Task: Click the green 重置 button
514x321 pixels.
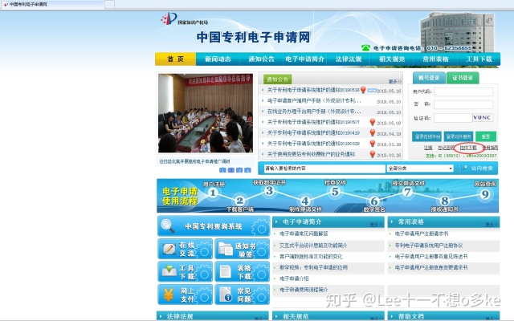Action: point(486,136)
